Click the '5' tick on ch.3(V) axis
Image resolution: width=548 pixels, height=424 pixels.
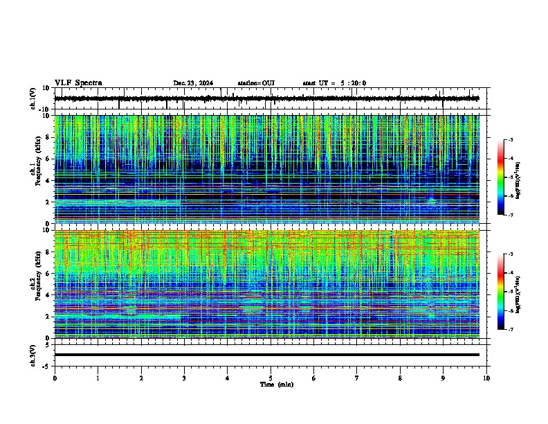[48, 345]
